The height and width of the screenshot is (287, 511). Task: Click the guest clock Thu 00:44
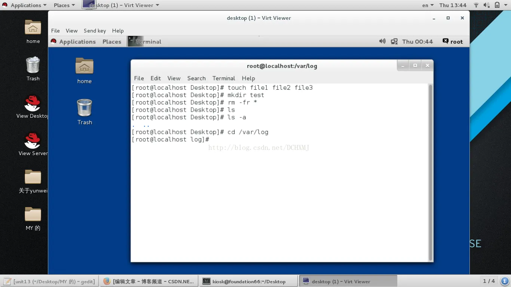[417, 41]
